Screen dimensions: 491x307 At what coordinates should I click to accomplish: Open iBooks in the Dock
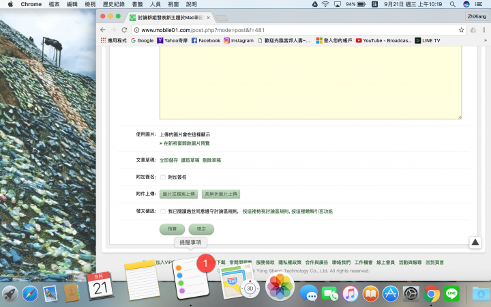click(370, 294)
